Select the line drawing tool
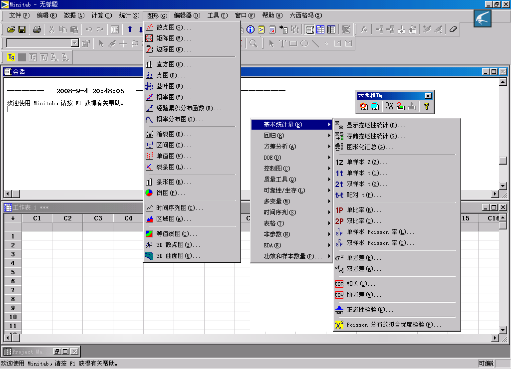Image resolution: width=511 pixels, height=383 pixels. tap(315, 43)
